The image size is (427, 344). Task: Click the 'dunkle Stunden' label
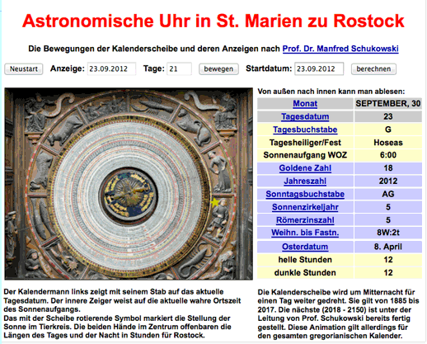click(305, 272)
